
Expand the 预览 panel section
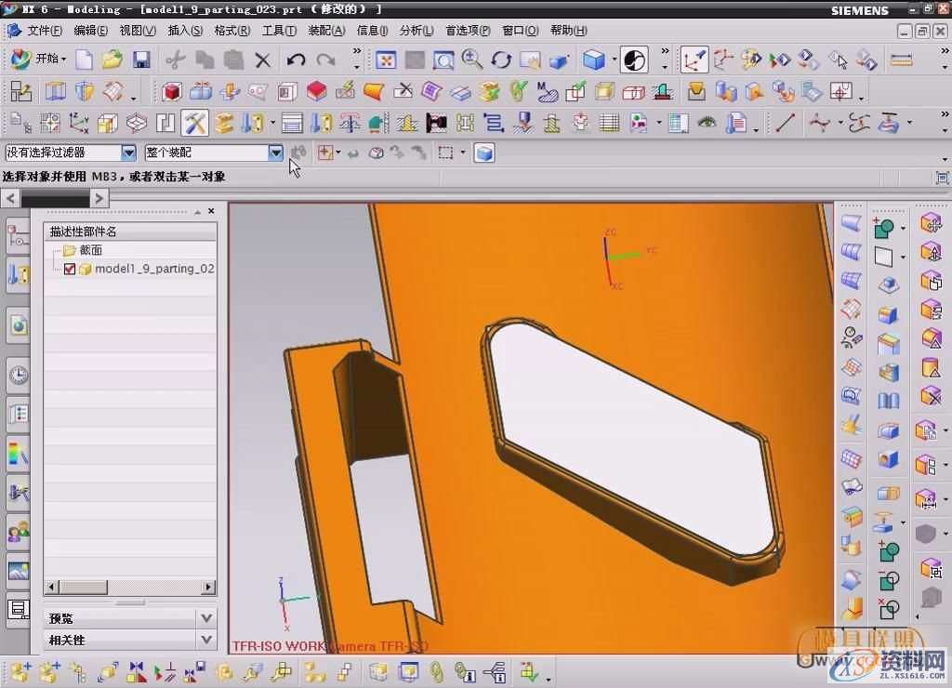pos(206,617)
